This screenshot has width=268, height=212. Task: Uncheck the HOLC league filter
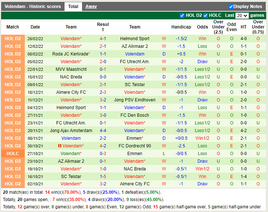pyautogui.click(x=205, y=15)
